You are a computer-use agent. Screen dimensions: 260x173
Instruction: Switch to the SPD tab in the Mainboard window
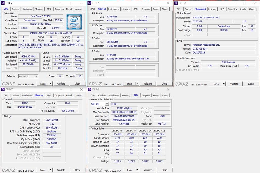pyautogui.click(x=222, y=9)
